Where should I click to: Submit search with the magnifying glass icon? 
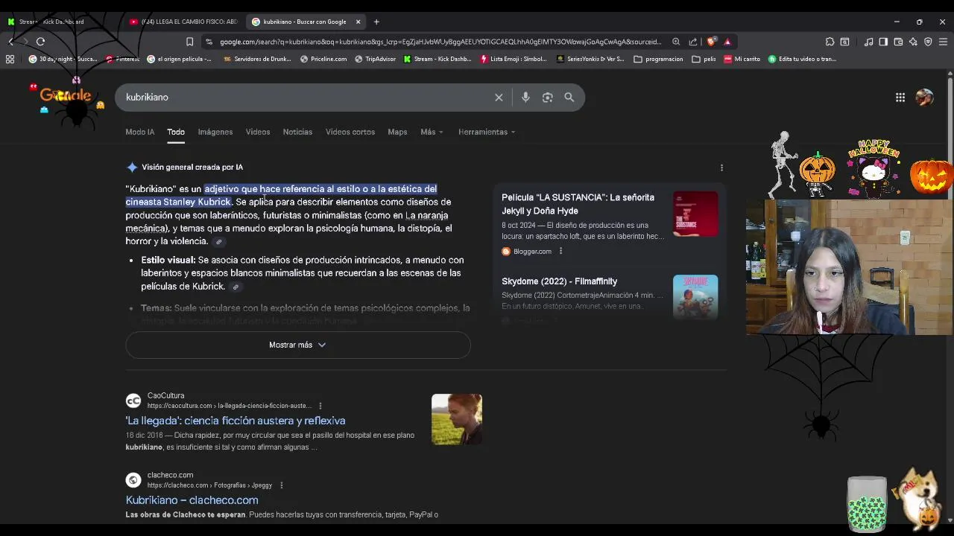569,98
